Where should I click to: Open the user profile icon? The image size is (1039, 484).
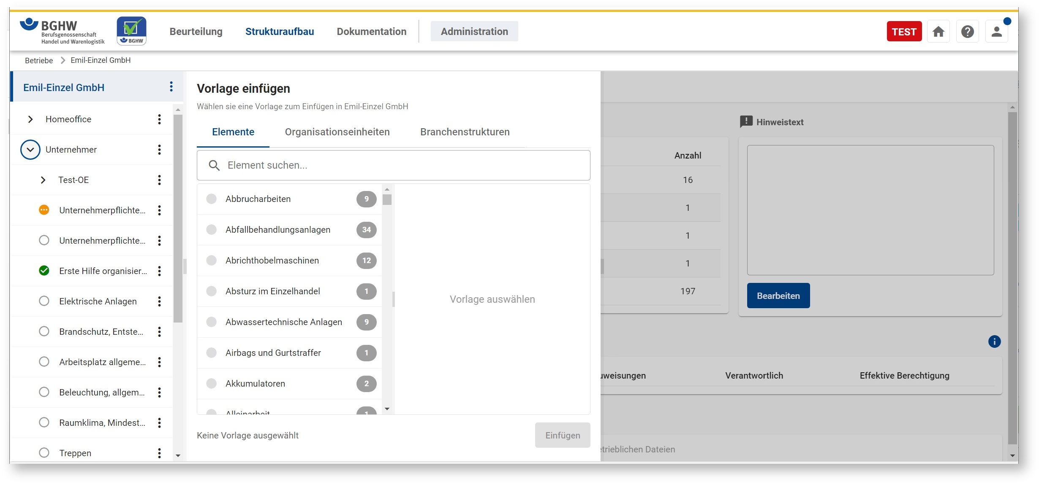[x=996, y=32]
